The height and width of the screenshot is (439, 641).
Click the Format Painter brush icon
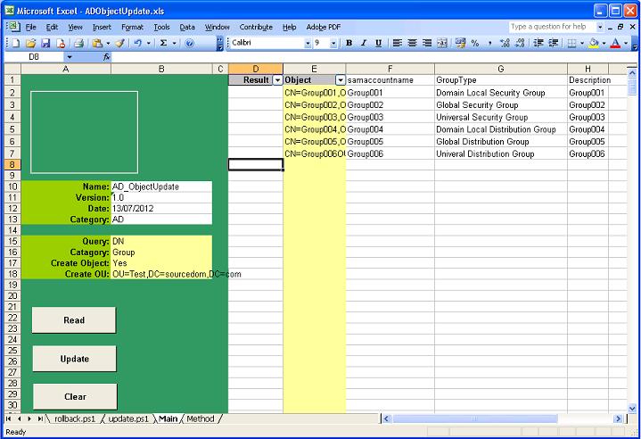tap(119, 43)
